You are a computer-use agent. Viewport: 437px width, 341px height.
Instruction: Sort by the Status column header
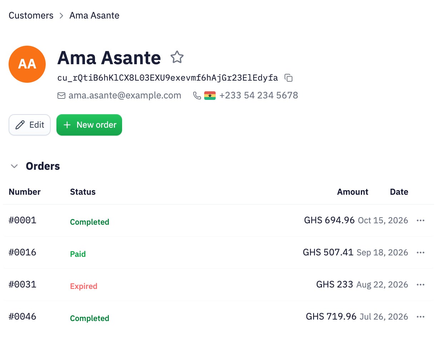[x=83, y=192]
